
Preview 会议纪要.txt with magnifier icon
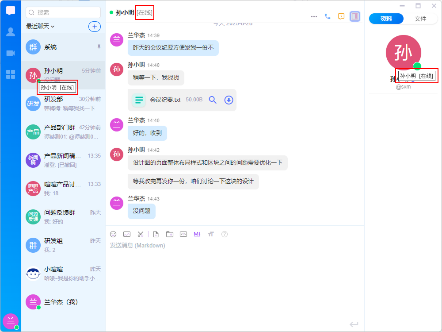[x=213, y=100]
